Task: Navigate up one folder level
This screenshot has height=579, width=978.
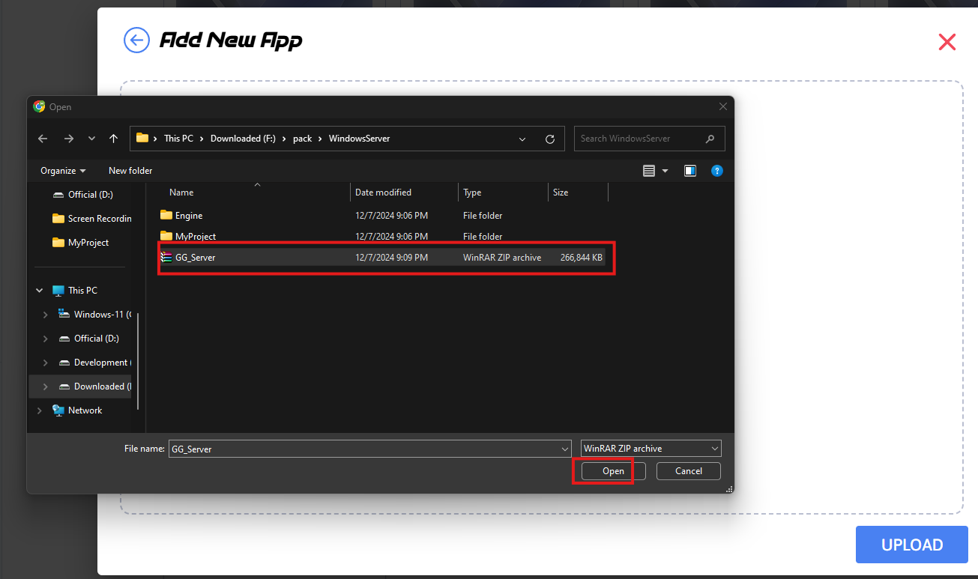Action: pos(113,139)
